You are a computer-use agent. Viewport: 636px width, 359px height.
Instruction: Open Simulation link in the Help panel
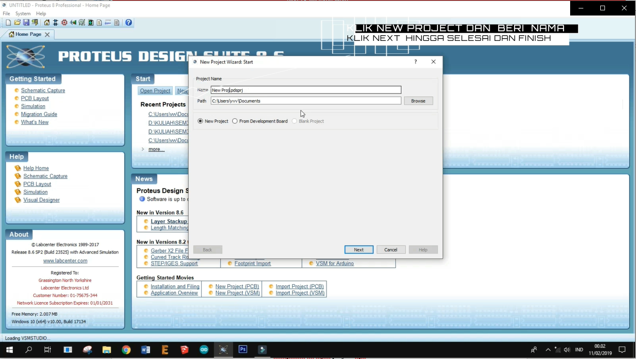point(36,192)
